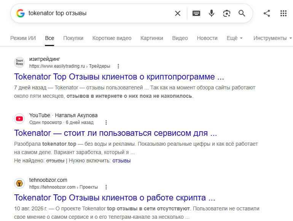Open 'Tokenator — стоит ли пользоваться сервисом' link
This screenshot has height=221, width=293.
point(115,133)
